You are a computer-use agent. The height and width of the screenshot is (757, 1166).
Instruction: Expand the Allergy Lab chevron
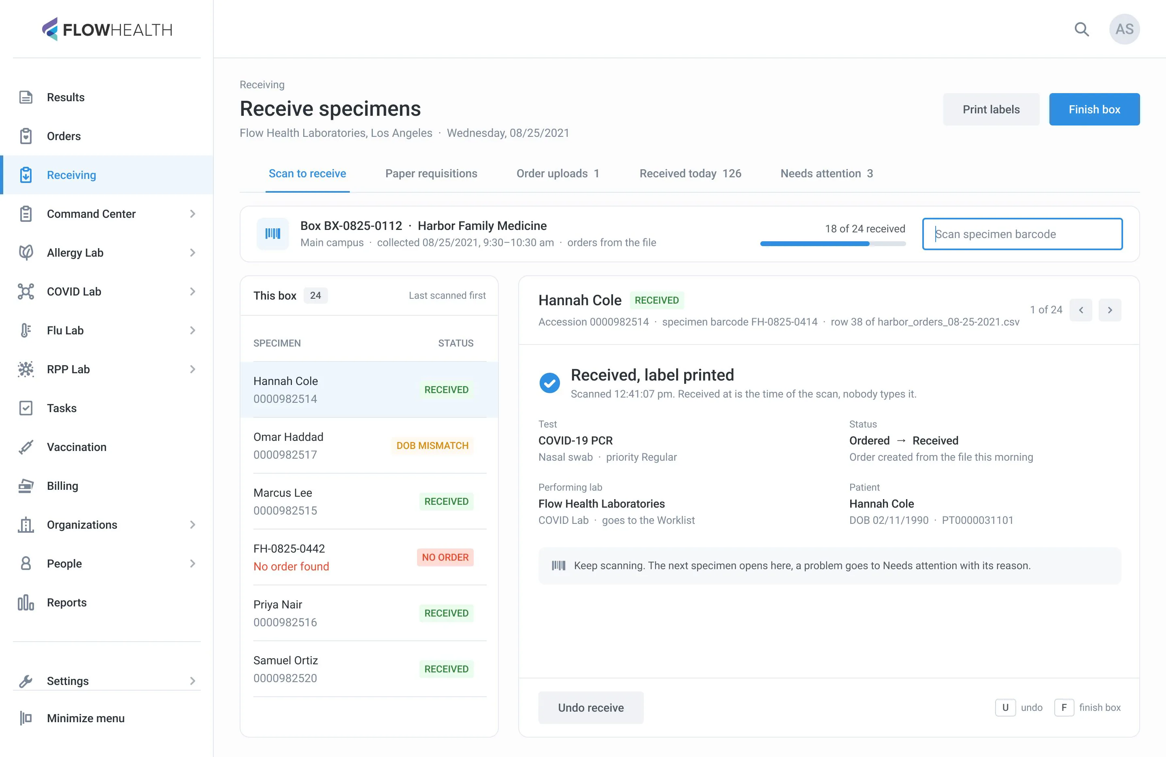pos(193,252)
